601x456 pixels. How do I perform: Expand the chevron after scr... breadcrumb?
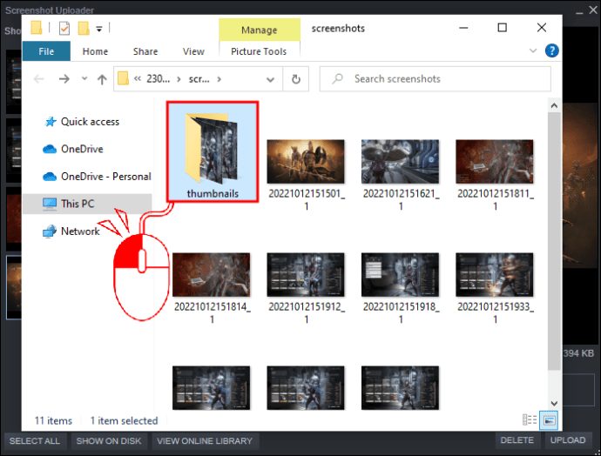coord(219,79)
